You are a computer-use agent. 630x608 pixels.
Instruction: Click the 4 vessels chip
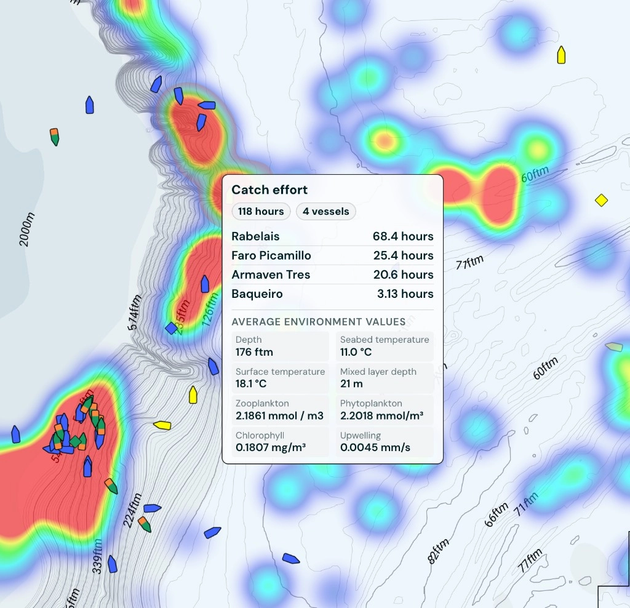click(x=326, y=211)
